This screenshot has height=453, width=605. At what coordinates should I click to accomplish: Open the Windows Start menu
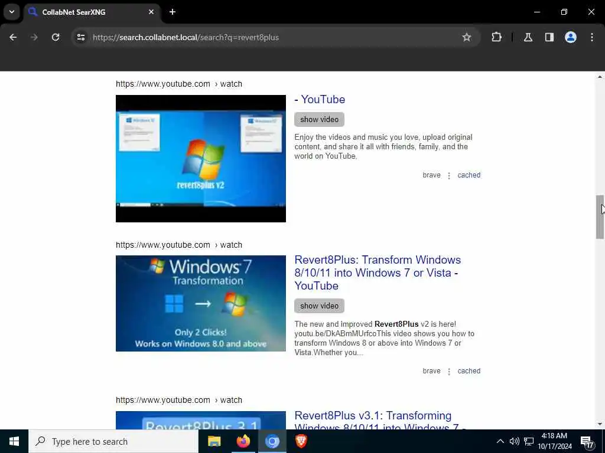(14, 441)
